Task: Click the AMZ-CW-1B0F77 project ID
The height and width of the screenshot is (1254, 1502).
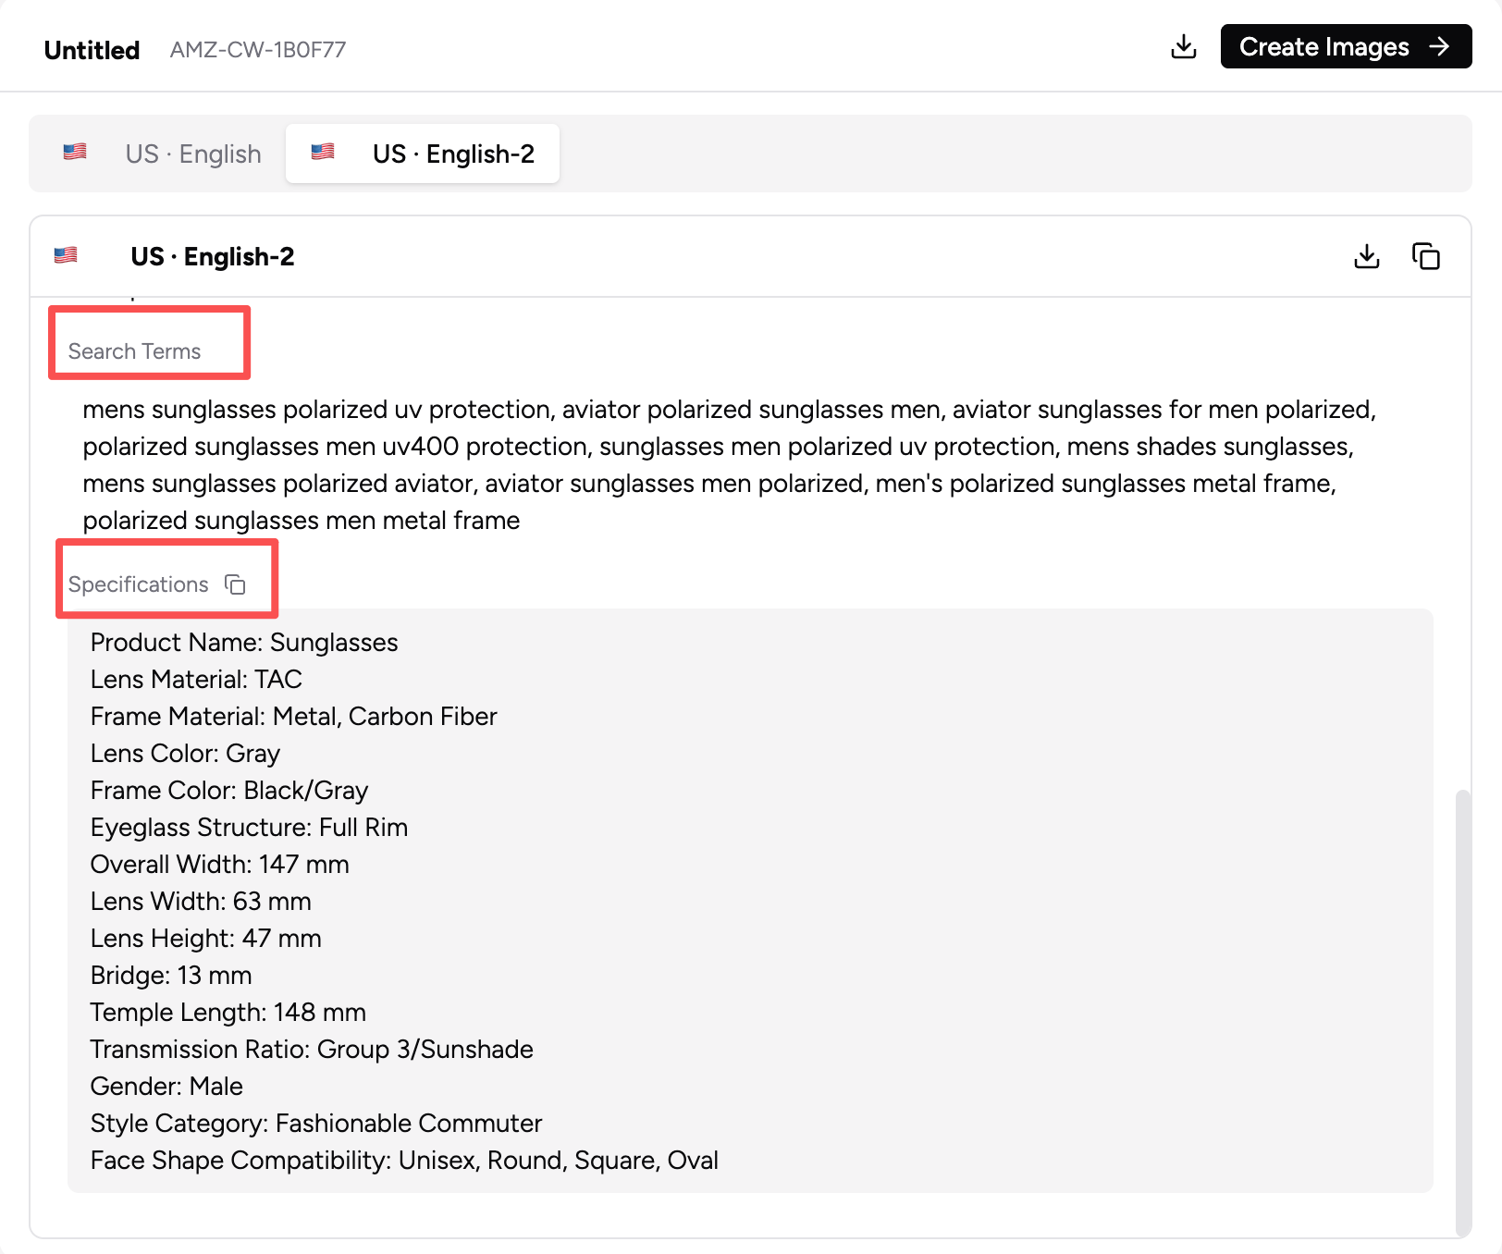Action: 258,50
